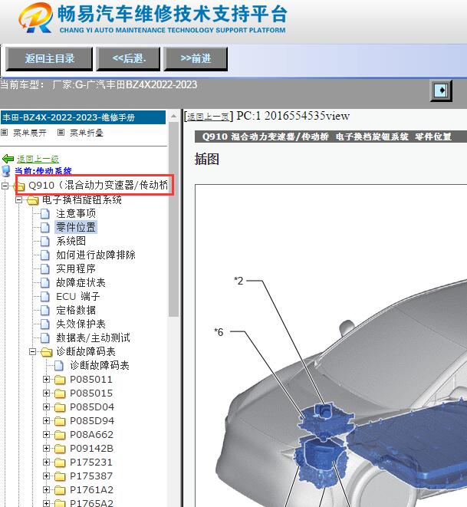Click the page icon for 实用程序

tap(45, 269)
